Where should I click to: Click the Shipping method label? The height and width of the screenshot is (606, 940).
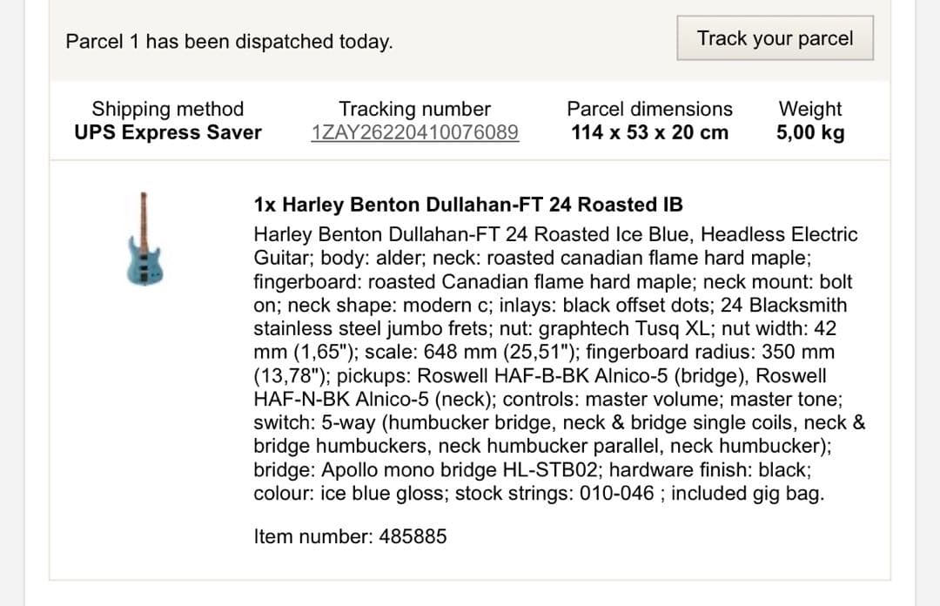(168, 109)
